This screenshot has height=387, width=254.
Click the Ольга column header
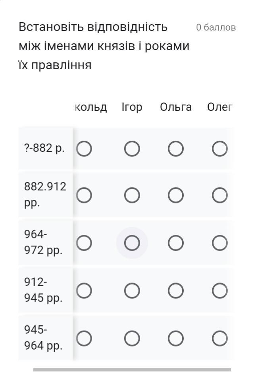(176, 107)
